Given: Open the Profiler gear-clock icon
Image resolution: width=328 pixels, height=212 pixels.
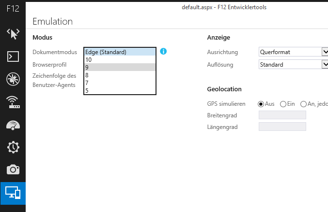Looking at the screenshot, I should point(13,147).
